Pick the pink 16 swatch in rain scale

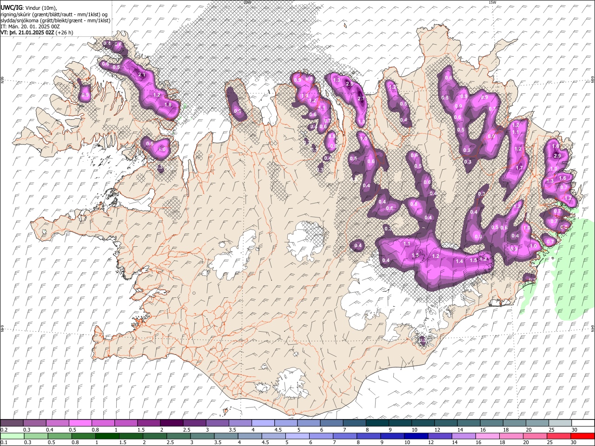point(488,436)
